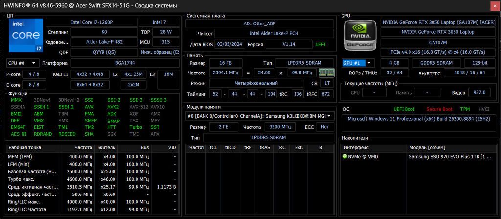This screenshot has height=219, width=501.
Task: Click the Secure Boot status label
Action: pos(439,109)
